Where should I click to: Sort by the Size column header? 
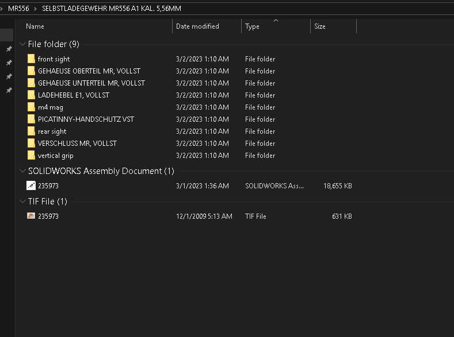click(320, 26)
